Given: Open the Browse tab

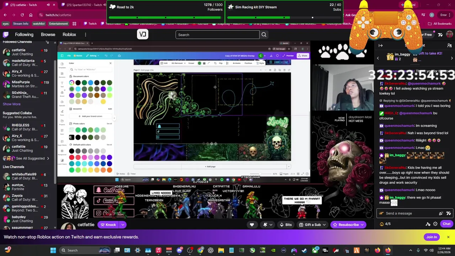Looking at the screenshot, I should tap(48, 34).
